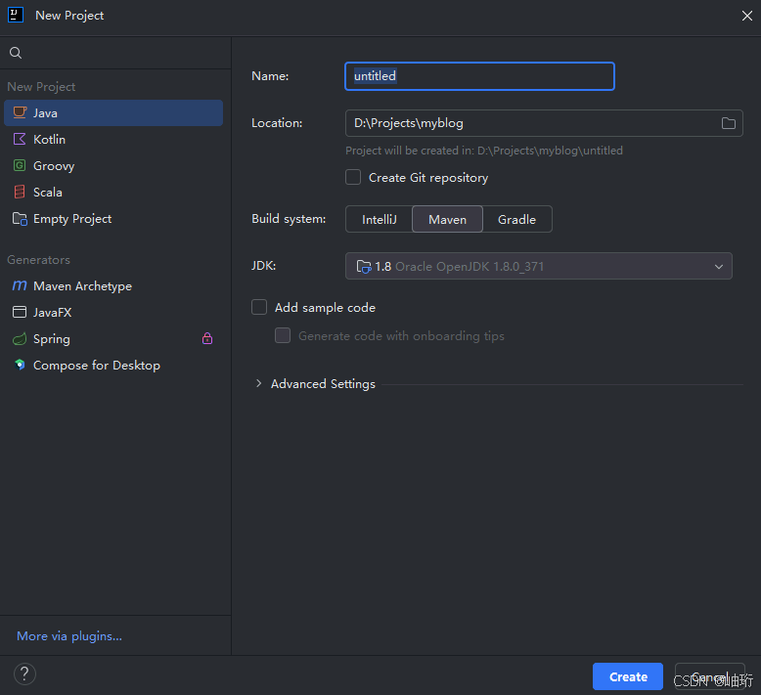Click the Spring leaf icon

point(20,338)
